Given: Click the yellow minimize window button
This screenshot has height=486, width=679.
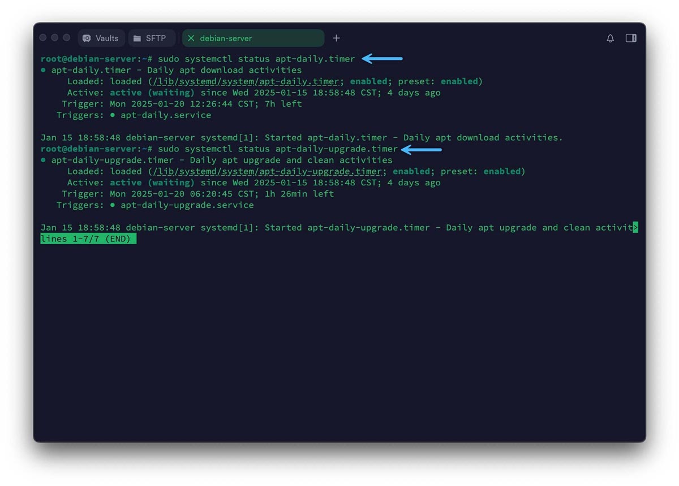Looking at the screenshot, I should (55, 38).
